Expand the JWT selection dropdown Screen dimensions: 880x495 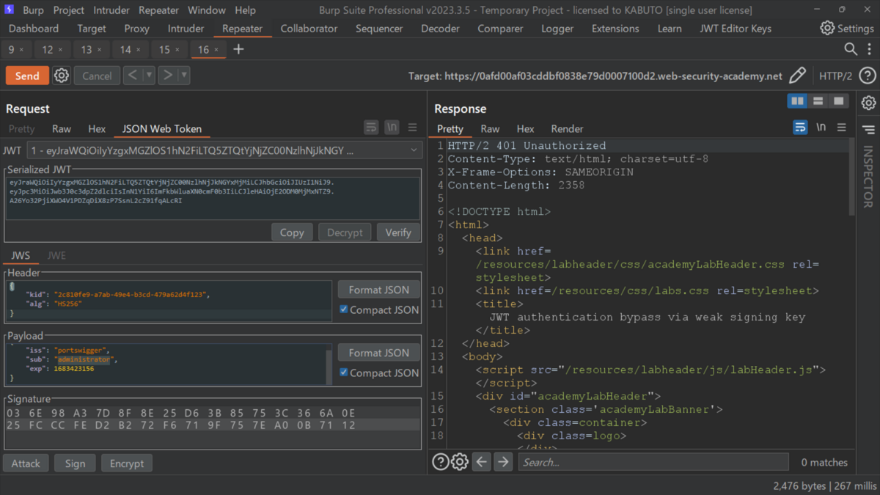point(224,150)
